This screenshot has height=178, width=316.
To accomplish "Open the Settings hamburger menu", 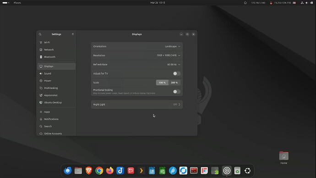I will [x=73, y=34].
